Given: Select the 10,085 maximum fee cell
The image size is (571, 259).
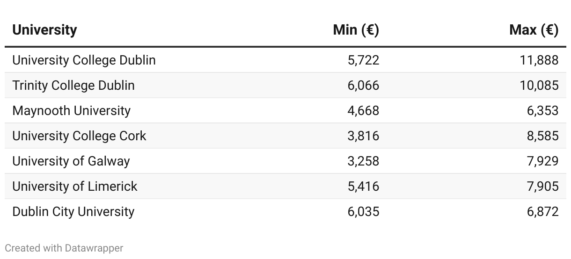Looking at the screenshot, I should click(x=539, y=86).
